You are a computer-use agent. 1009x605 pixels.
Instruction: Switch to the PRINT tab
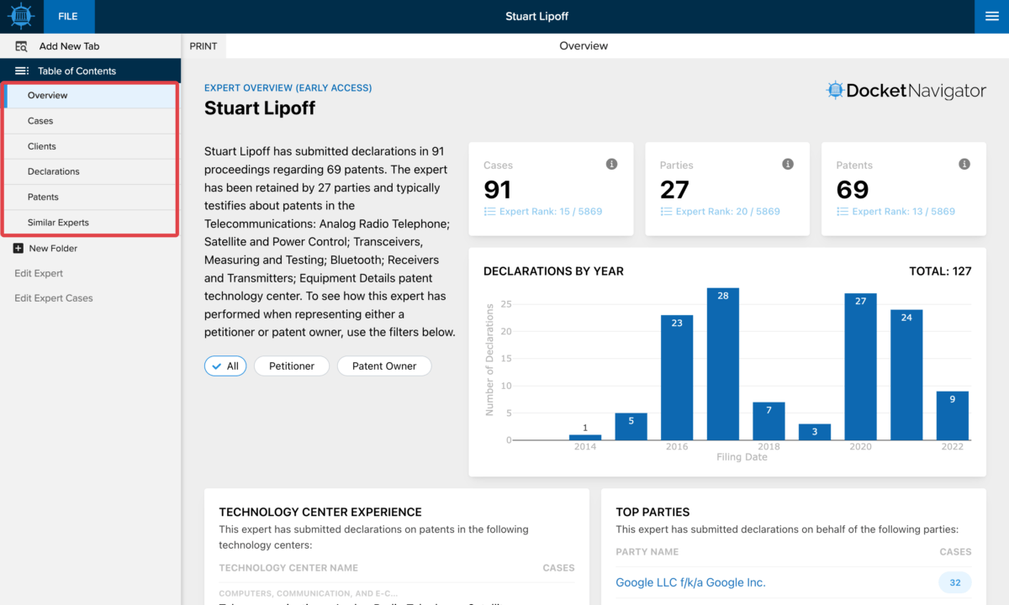(x=203, y=45)
